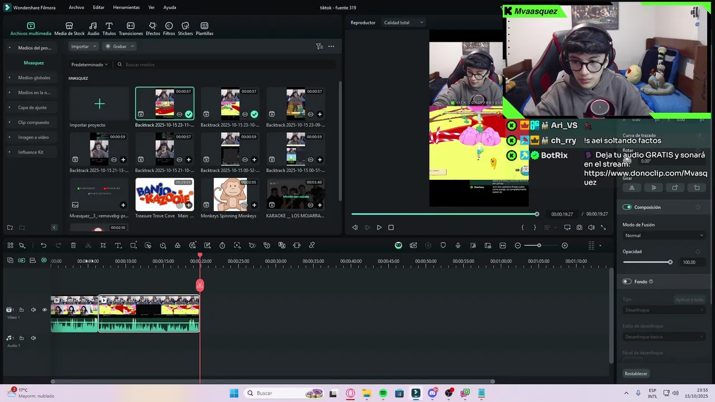Create new folder icon at panel bottom

click(10, 227)
